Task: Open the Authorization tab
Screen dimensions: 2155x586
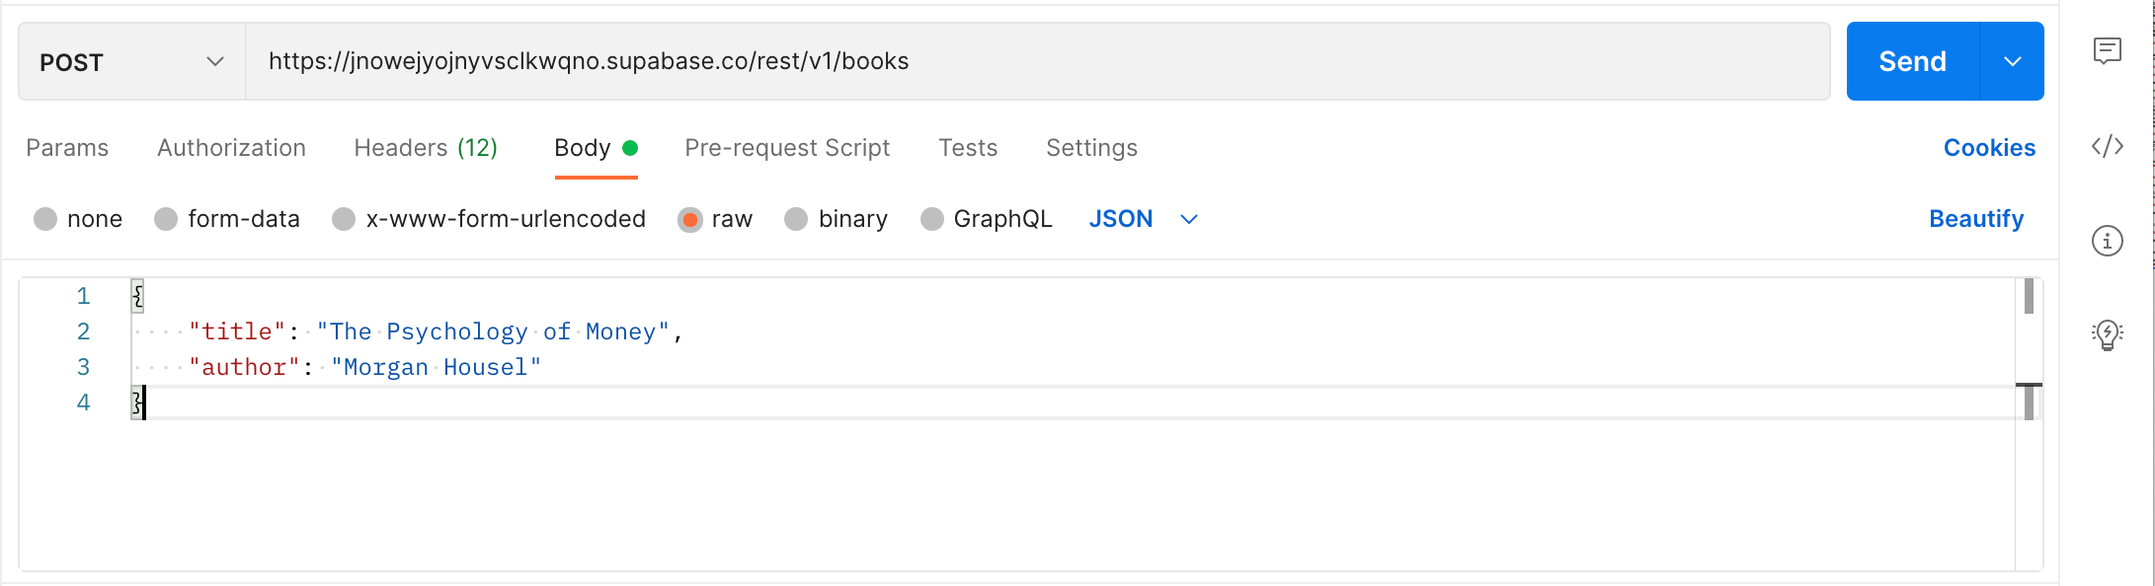Action: pos(231,148)
